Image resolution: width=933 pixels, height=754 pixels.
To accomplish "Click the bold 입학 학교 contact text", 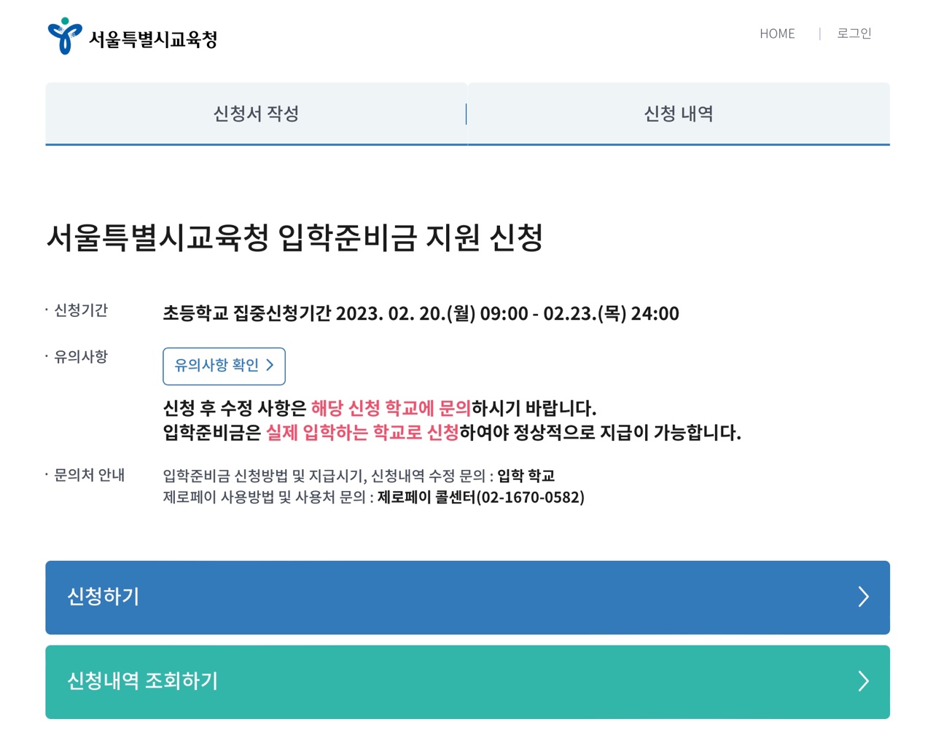I will pyautogui.click(x=527, y=475).
